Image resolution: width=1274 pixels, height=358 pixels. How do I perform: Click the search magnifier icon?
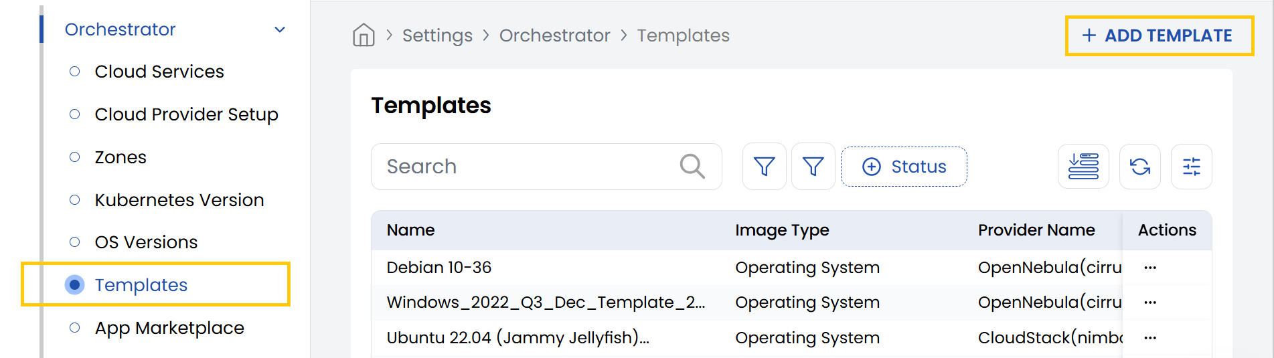tap(692, 166)
